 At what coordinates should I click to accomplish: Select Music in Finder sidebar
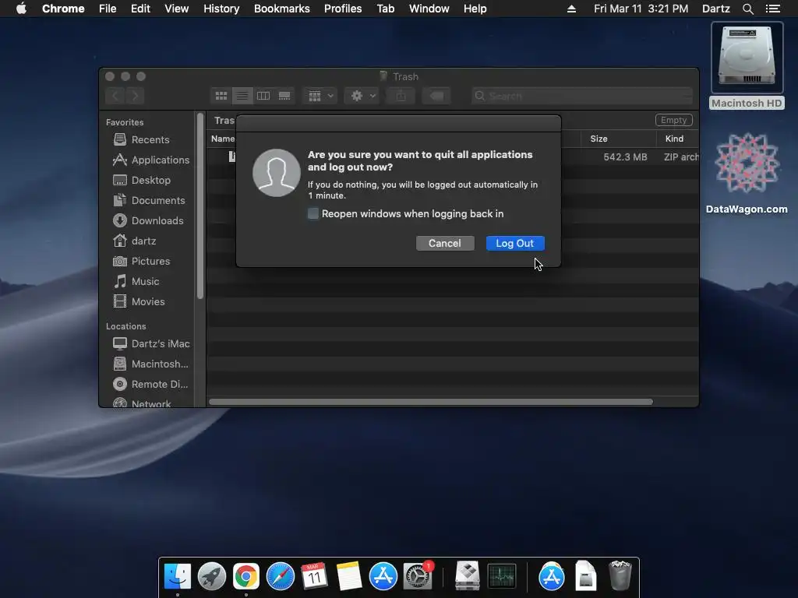[x=136, y=281]
